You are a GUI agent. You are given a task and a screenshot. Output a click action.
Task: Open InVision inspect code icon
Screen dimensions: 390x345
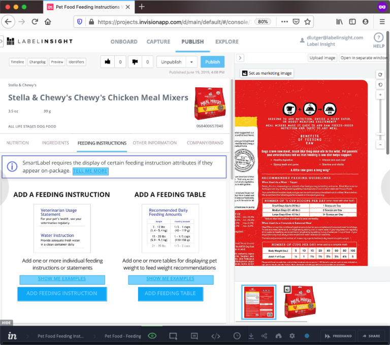216,336
